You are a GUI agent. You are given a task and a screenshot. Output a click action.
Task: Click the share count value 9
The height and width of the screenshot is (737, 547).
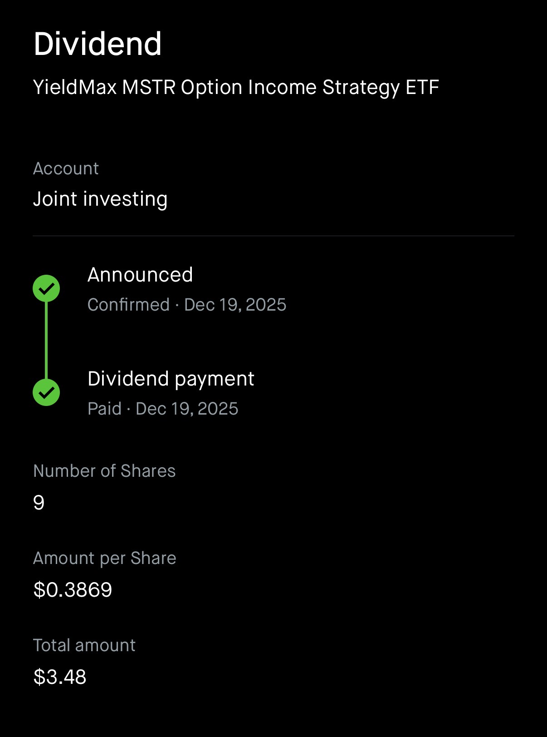(39, 503)
